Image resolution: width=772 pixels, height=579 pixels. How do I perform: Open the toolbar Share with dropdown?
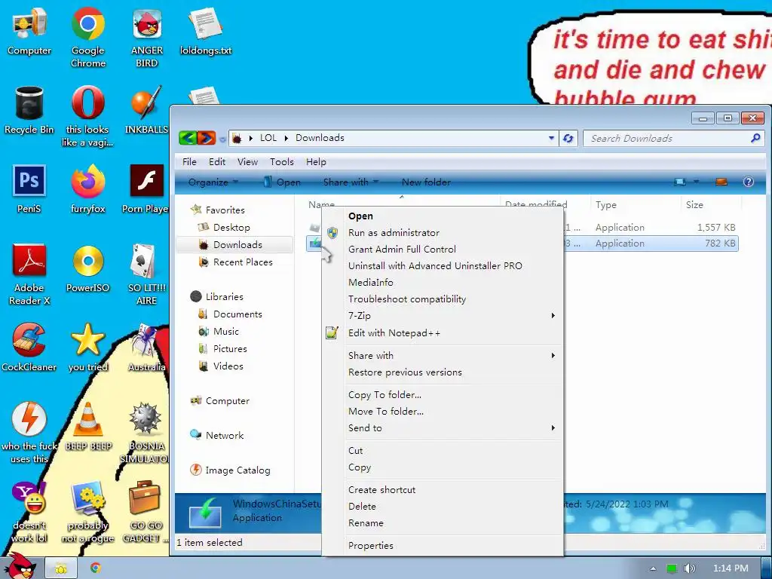tap(351, 182)
